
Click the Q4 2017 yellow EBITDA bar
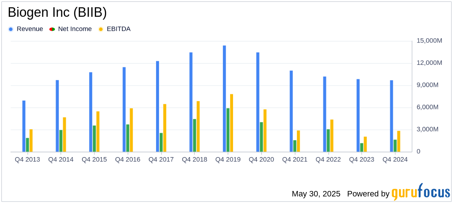pyautogui.click(x=165, y=128)
